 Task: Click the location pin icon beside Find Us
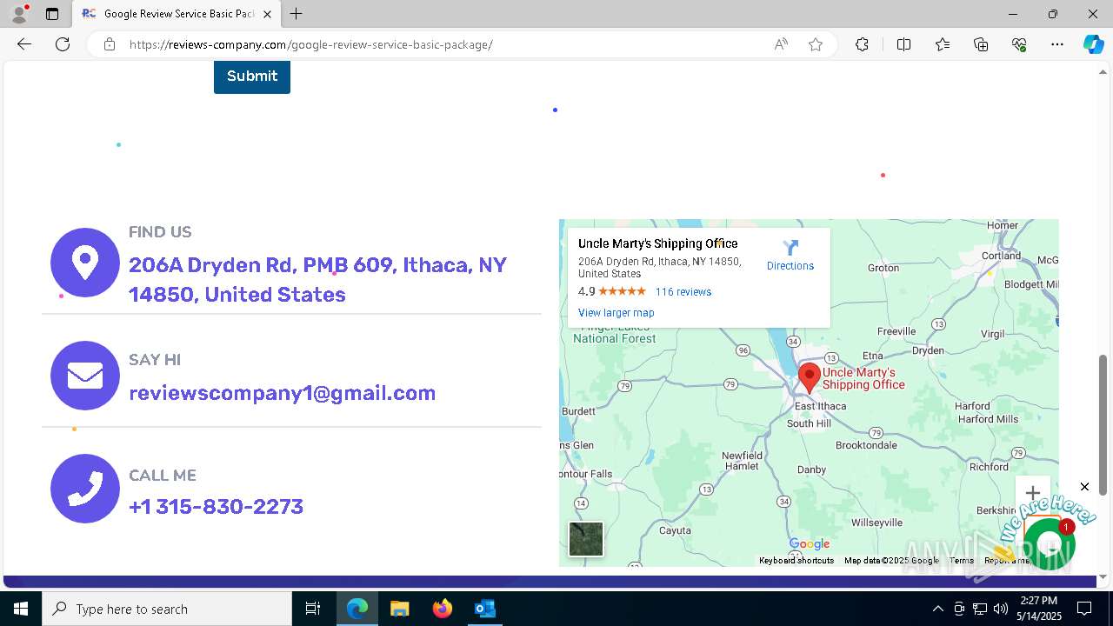[85, 263]
